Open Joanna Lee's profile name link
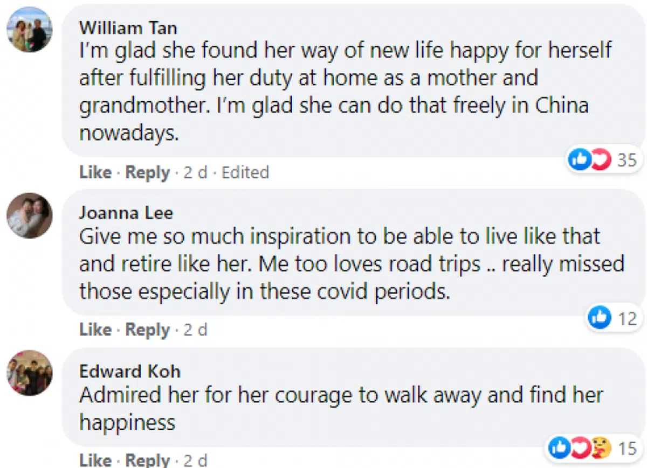The height and width of the screenshot is (468, 647). [126, 213]
